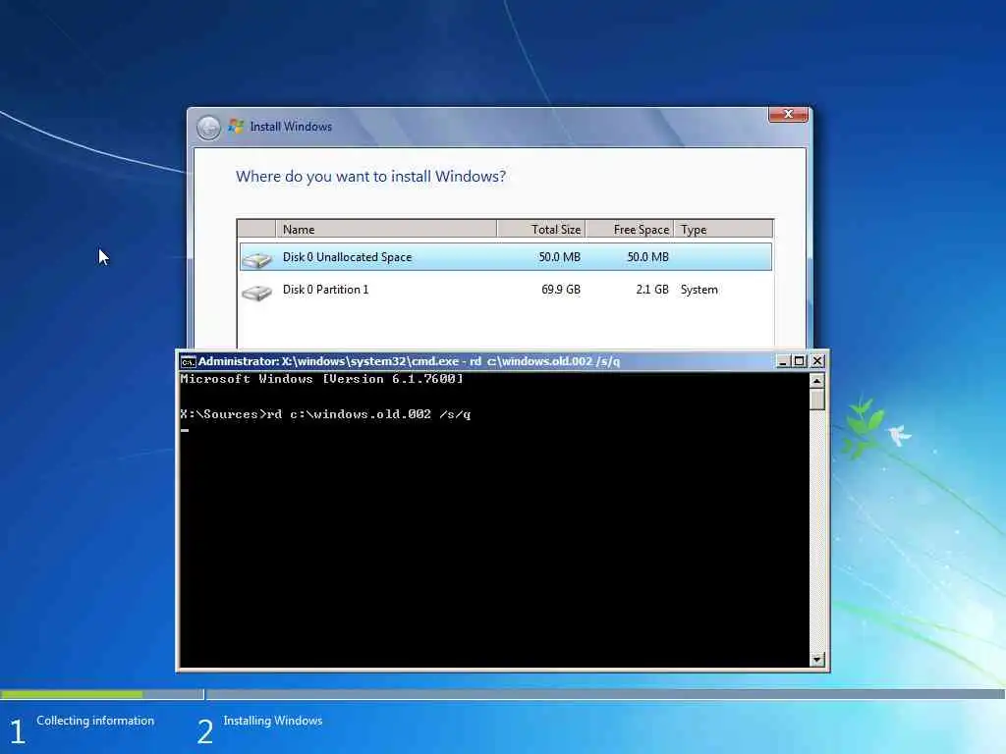Close the Administrator cmd.exe window
This screenshot has width=1006, height=754.
pyautogui.click(x=817, y=361)
